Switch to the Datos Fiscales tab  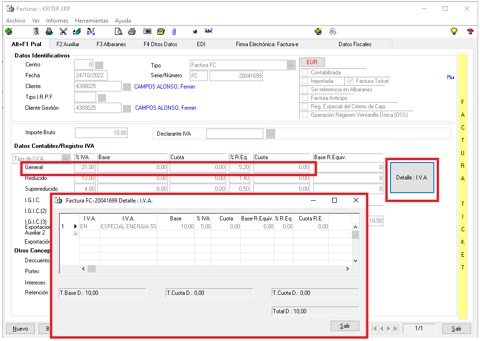coord(355,44)
